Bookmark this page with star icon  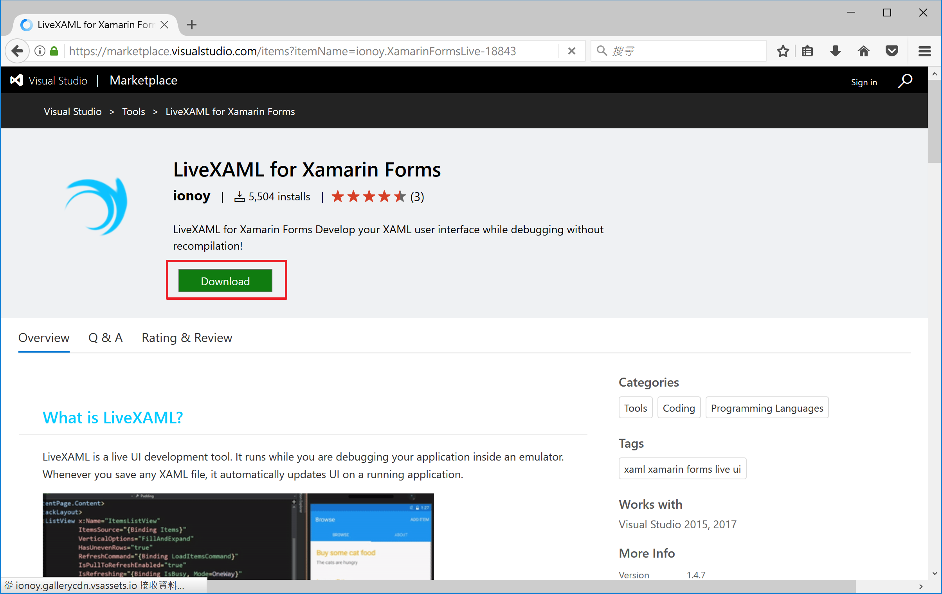pos(783,51)
